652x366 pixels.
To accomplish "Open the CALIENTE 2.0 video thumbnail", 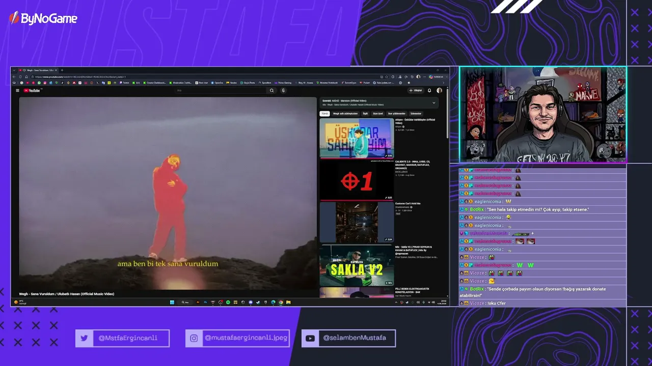I will click(357, 180).
